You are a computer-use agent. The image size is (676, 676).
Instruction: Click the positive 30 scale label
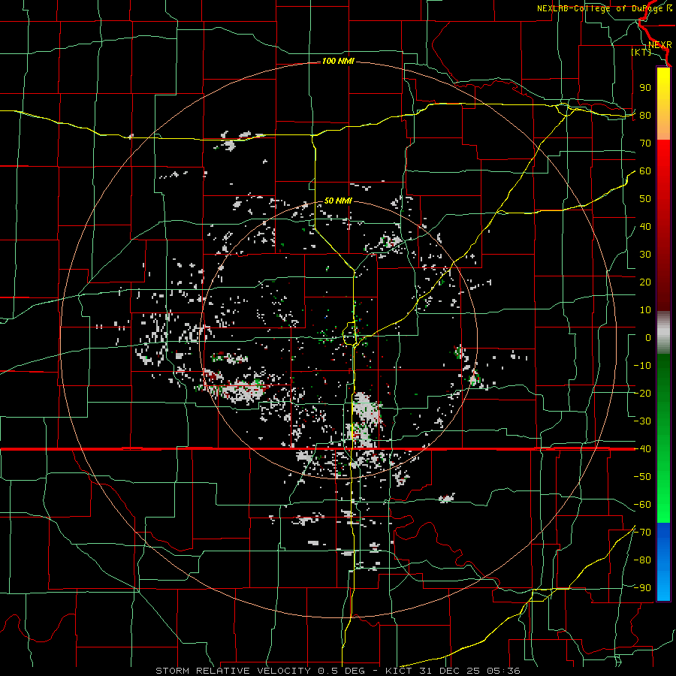click(x=645, y=255)
